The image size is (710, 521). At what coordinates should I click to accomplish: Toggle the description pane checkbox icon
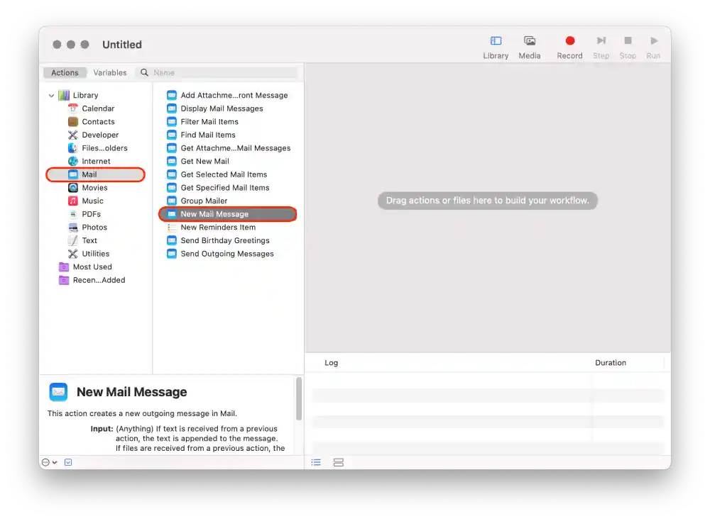click(68, 462)
